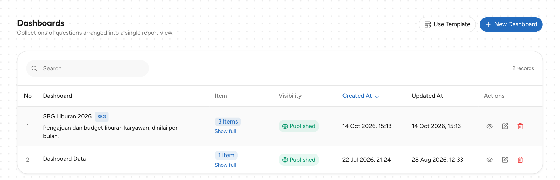Delete the Dashboard Data row
560x180 pixels.
[520, 160]
